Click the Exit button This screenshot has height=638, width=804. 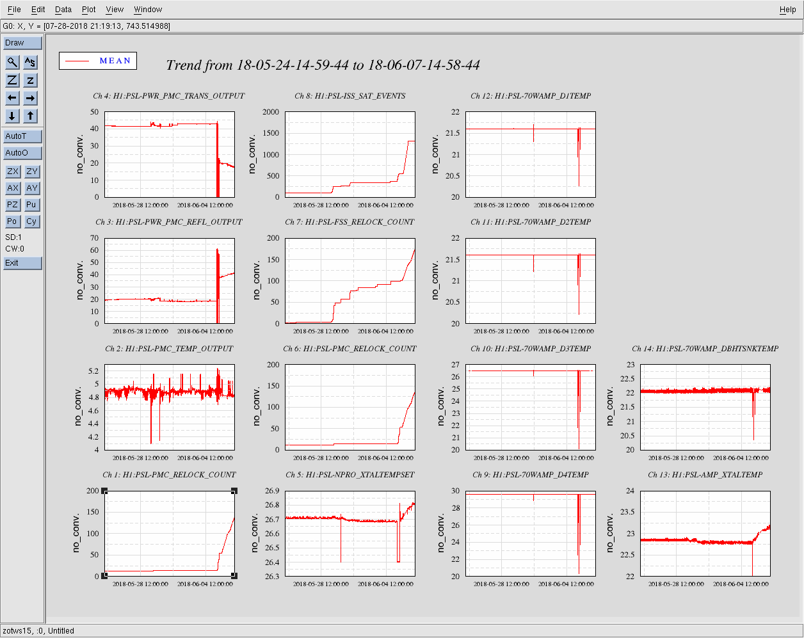pyautogui.click(x=22, y=263)
